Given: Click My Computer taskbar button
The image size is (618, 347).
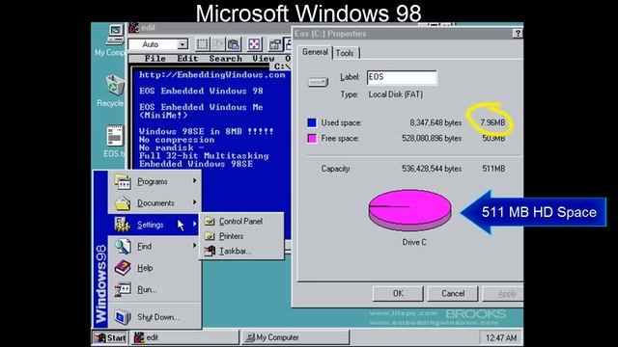Looking at the screenshot, I should (295, 337).
